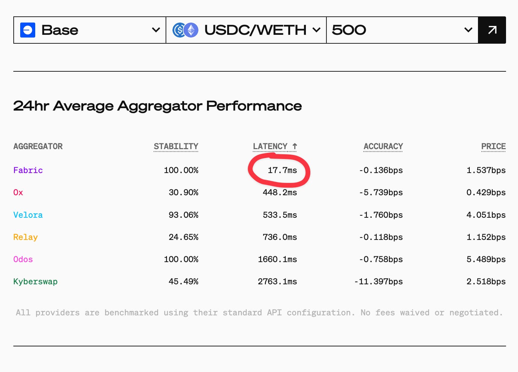Open the Kyberswap aggregator link
Image resolution: width=518 pixels, height=372 pixels.
pos(35,282)
